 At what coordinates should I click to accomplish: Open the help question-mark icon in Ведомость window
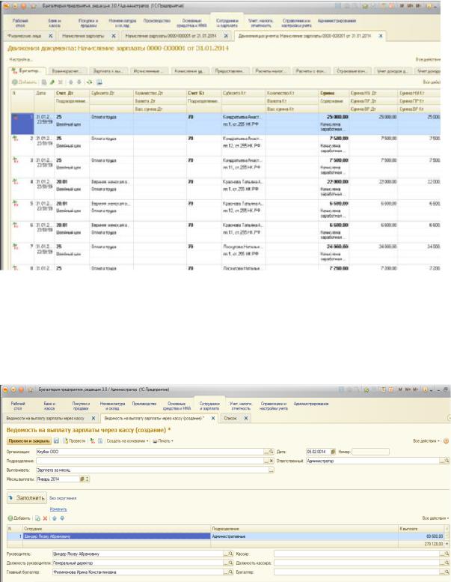[447, 441]
